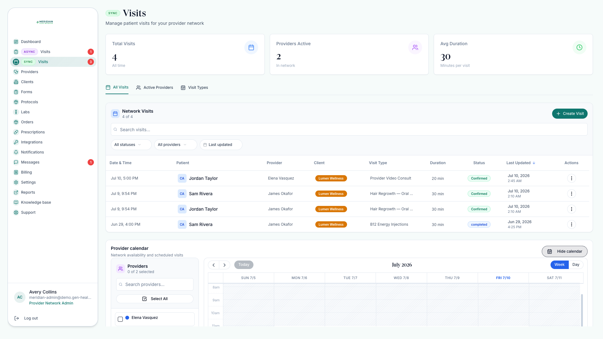This screenshot has height=339, width=603.
Task: Click the Async Visits clipboard icon
Action: 16,52
